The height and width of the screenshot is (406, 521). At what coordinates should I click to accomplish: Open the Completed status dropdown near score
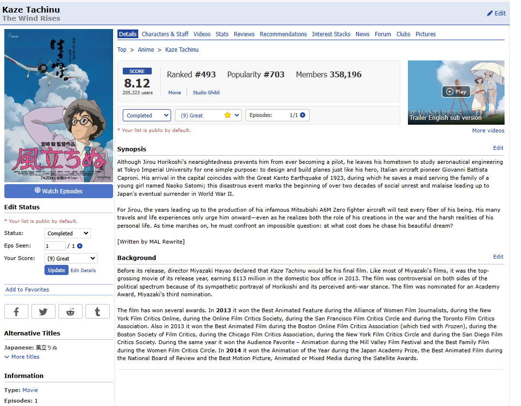coord(147,116)
